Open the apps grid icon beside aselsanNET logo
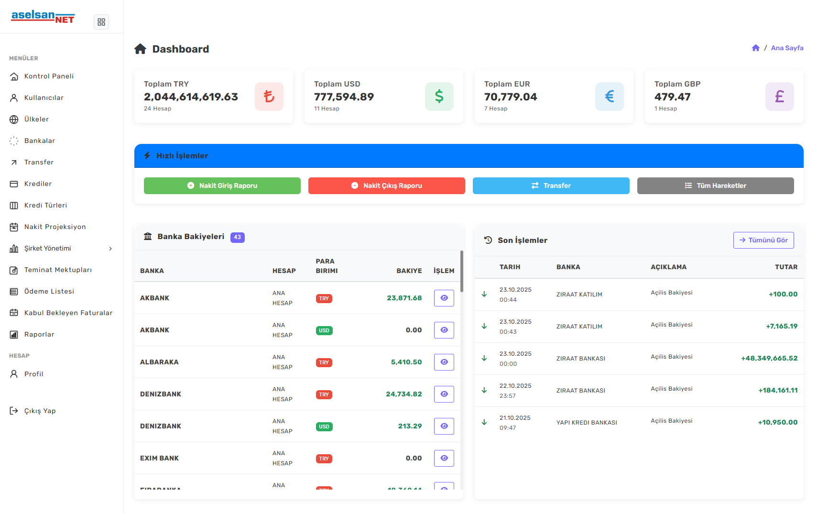The image size is (817, 514). (x=101, y=22)
